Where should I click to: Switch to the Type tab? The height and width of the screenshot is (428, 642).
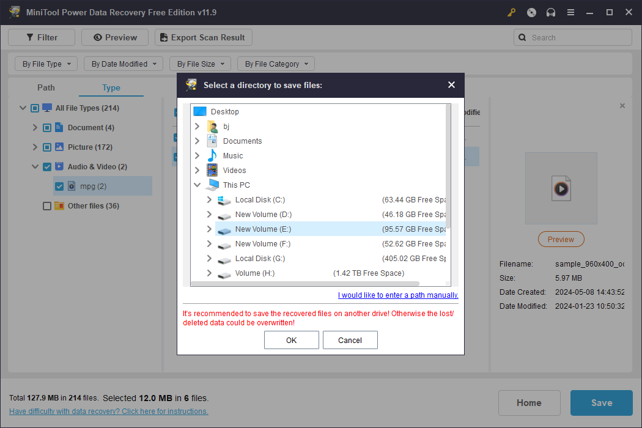click(111, 87)
